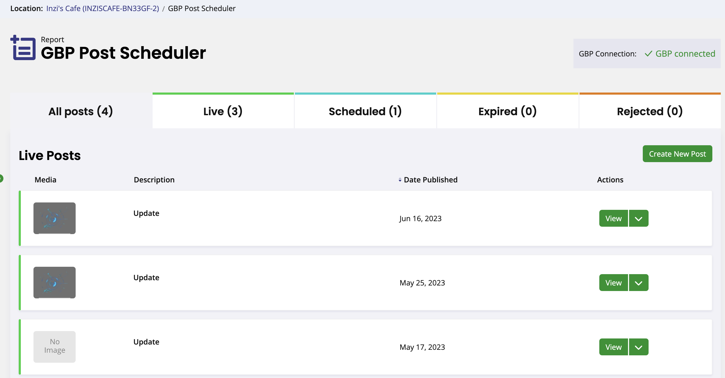Viewport: 725px width, 378px height.
Task: Click the Create New Post button
Action: click(678, 154)
